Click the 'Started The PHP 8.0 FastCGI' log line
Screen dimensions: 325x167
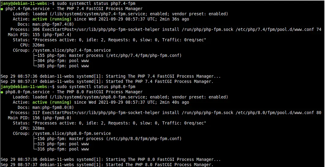point(107,165)
